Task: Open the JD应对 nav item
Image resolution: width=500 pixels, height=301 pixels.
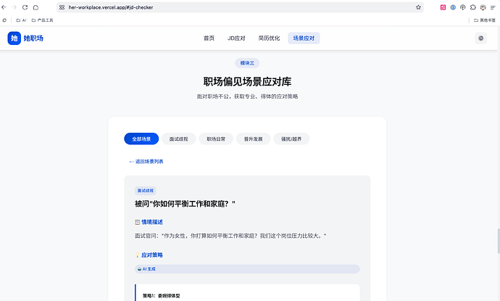Action: point(236,38)
